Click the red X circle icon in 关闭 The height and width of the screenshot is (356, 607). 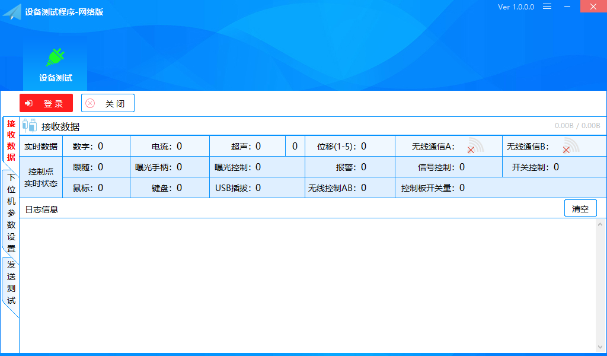click(x=90, y=103)
